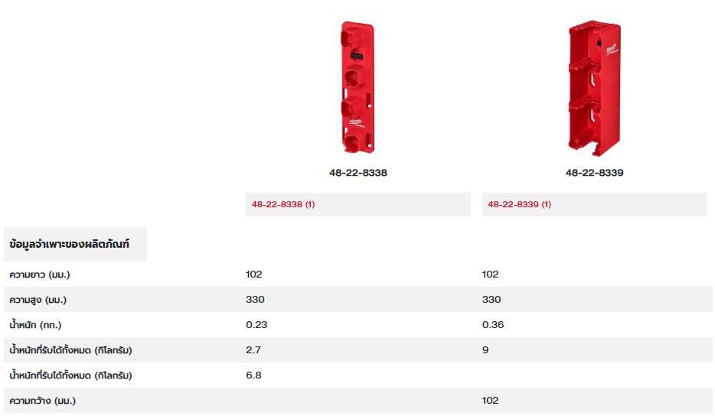The image size is (715, 416).
Task: Click the 9 load capacity value
Action: coord(485,350)
